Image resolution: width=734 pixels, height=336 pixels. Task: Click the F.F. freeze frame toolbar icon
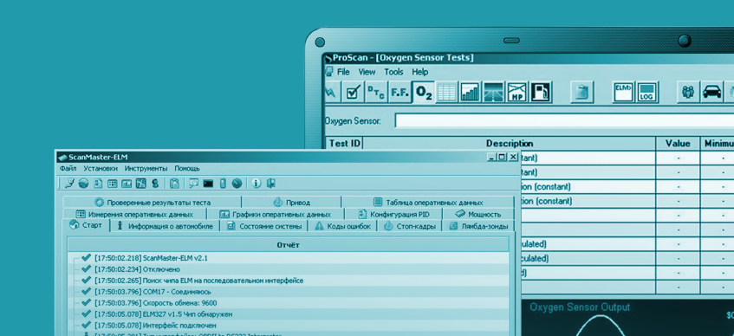pyautogui.click(x=399, y=92)
